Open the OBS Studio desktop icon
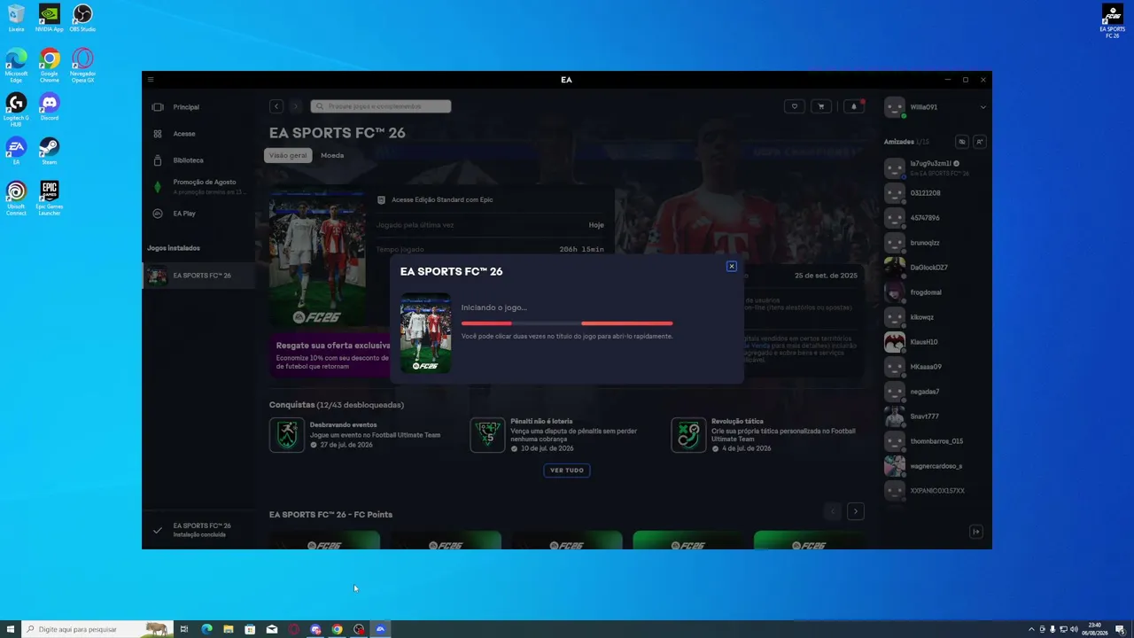 [82, 19]
